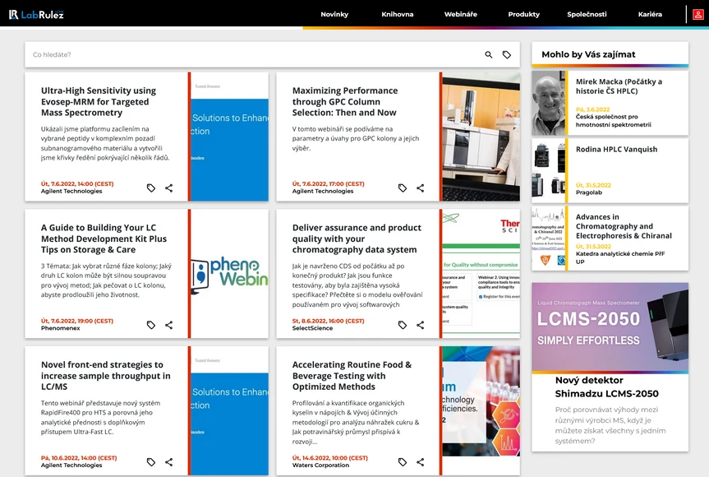Click Agilent Technologies under the Evosep-MRM webinar

(x=71, y=191)
